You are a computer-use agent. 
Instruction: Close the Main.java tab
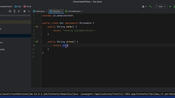pos(46,11)
